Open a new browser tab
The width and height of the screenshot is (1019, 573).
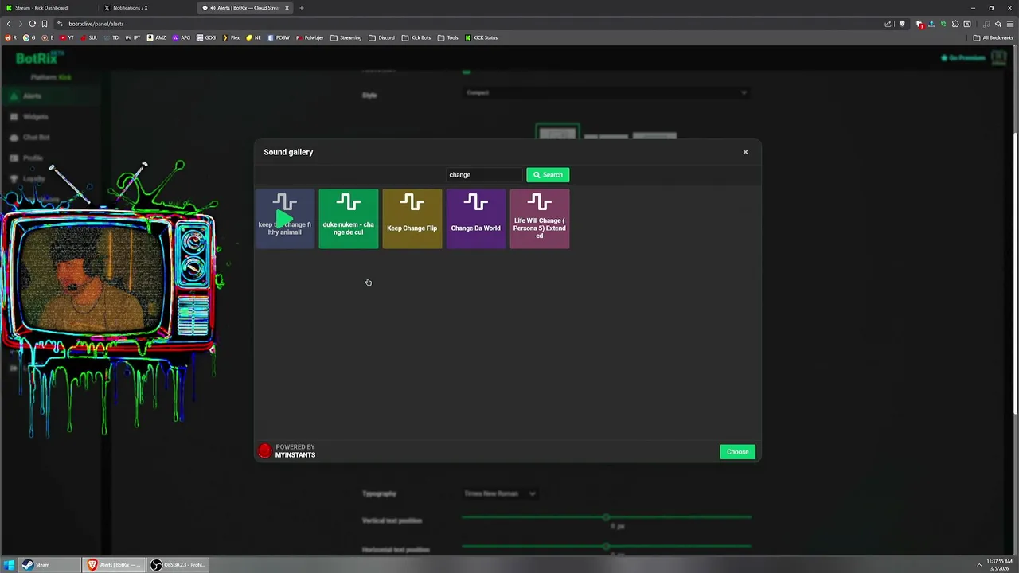coord(302,8)
